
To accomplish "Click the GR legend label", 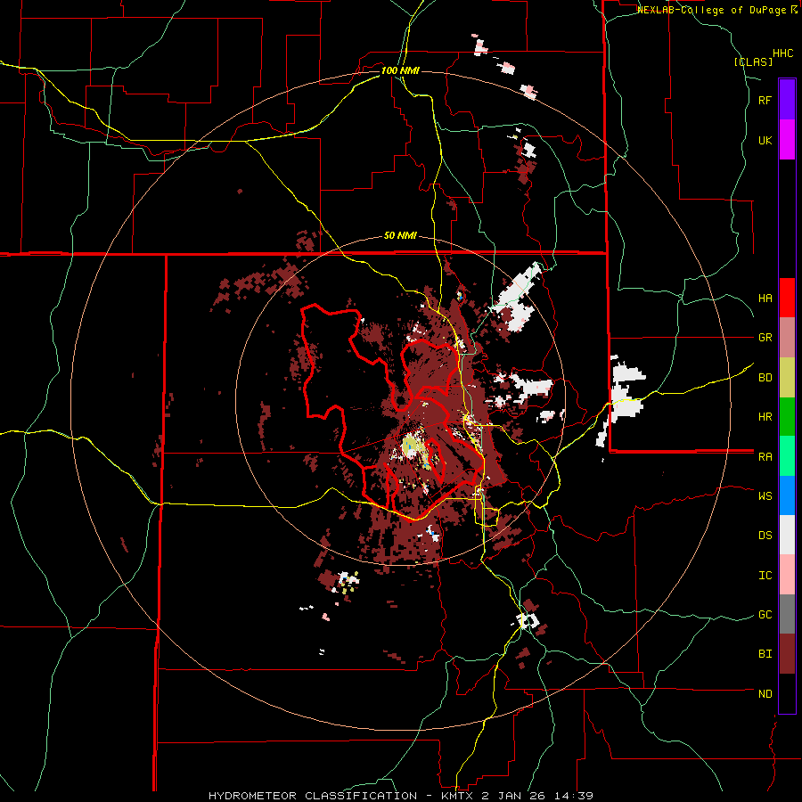I will click(x=765, y=338).
